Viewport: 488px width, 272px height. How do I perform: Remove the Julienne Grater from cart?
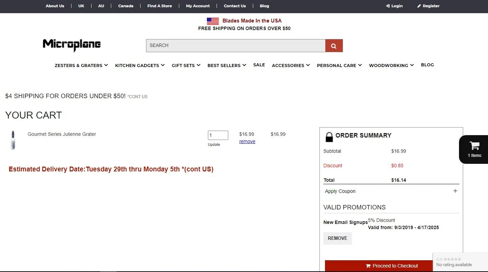tap(247, 141)
